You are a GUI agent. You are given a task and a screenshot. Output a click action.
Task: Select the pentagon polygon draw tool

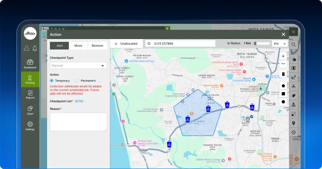pos(283,86)
